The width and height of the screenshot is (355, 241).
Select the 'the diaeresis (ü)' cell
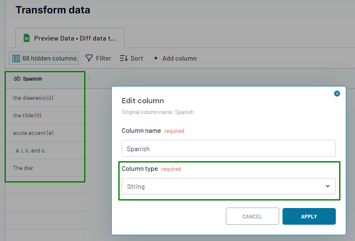33,98
